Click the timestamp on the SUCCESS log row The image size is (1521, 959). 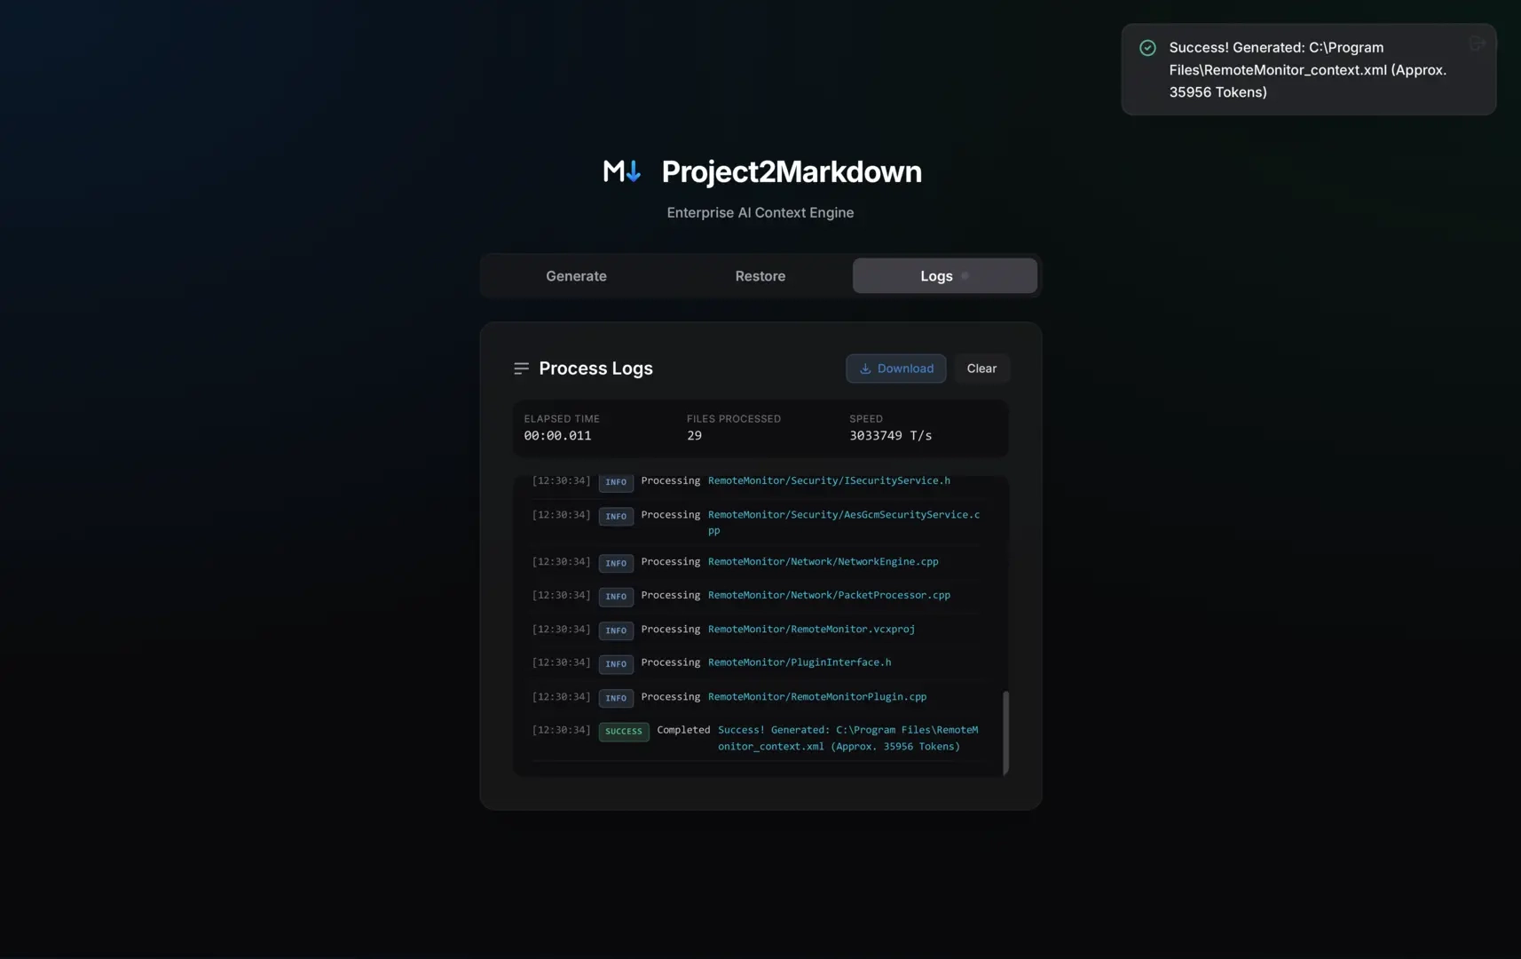(561, 730)
